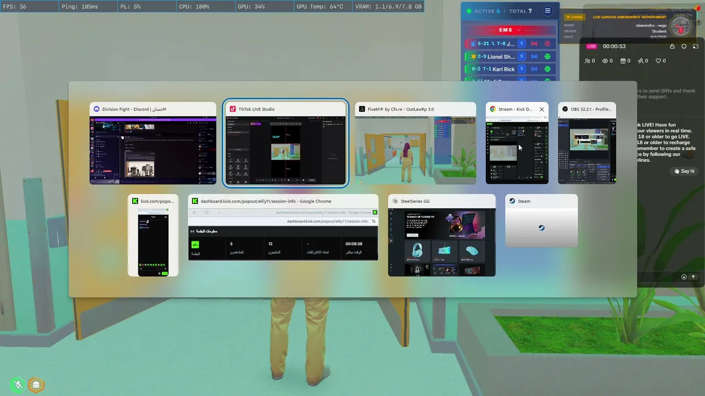This screenshot has width=705, height=396.
Task: Click the Kick icon on the session-info tile
Action: pos(195,201)
